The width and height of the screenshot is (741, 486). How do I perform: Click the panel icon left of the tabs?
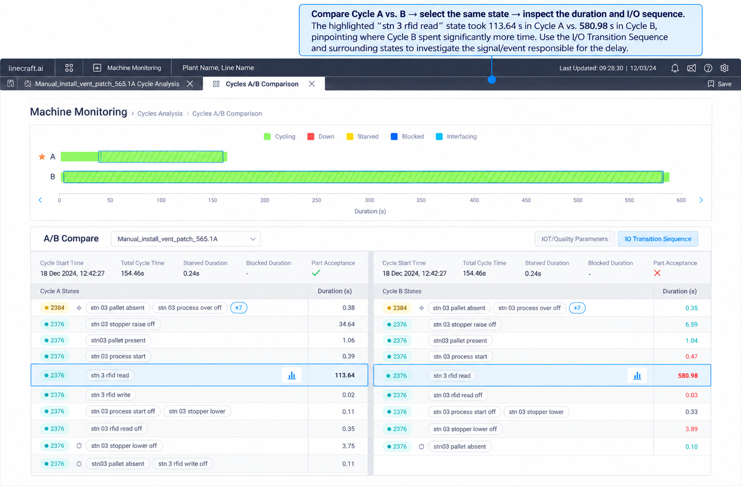pyautogui.click(x=11, y=84)
